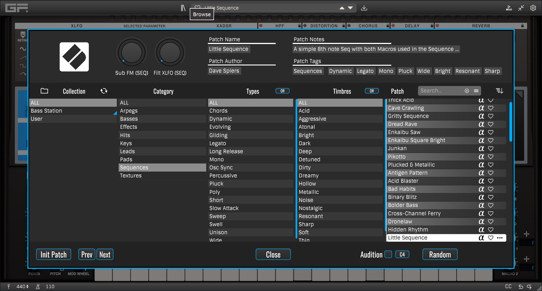Click the collapse window arrows icon
This screenshot has width=542, height=291.
(521, 8)
